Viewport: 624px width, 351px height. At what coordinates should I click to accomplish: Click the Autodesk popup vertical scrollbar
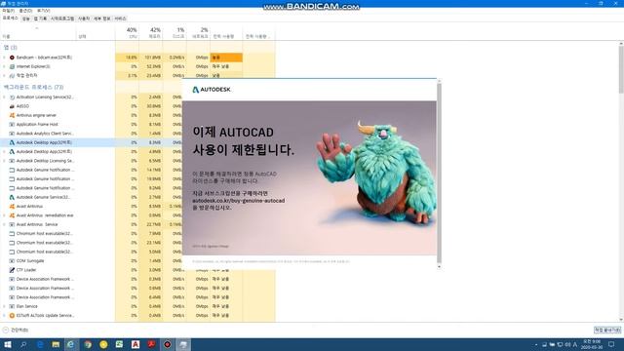pos(439,174)
